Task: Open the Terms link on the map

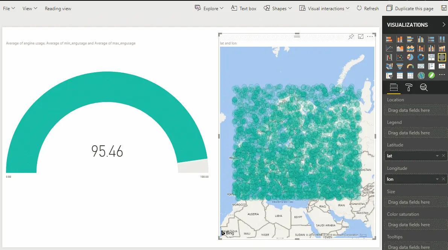Action: pyautogui.click(x=363, y=235)
